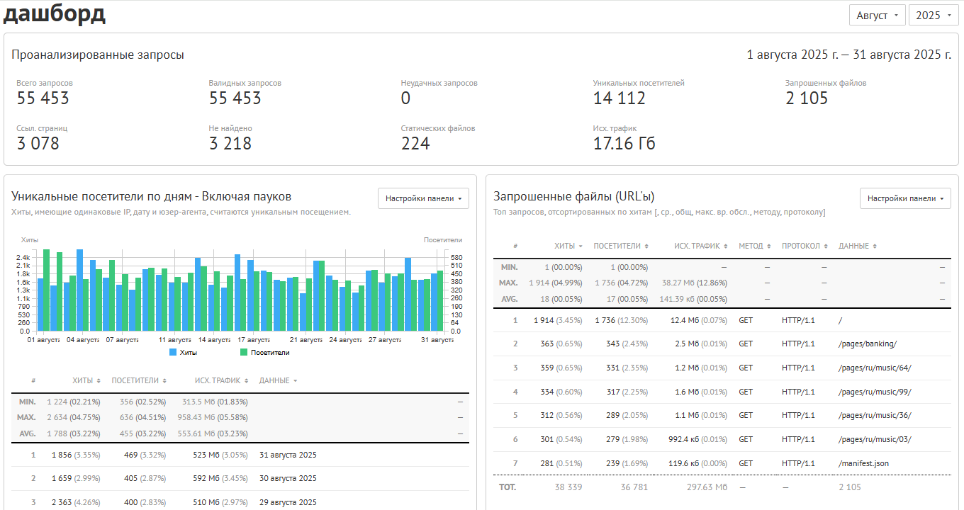Click the /manifest.json request row
Viewport: 964px width, 510px height.
pyautogui.click(x=722, y=463)
